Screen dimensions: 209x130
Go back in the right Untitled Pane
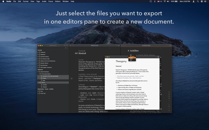point(124,45)
